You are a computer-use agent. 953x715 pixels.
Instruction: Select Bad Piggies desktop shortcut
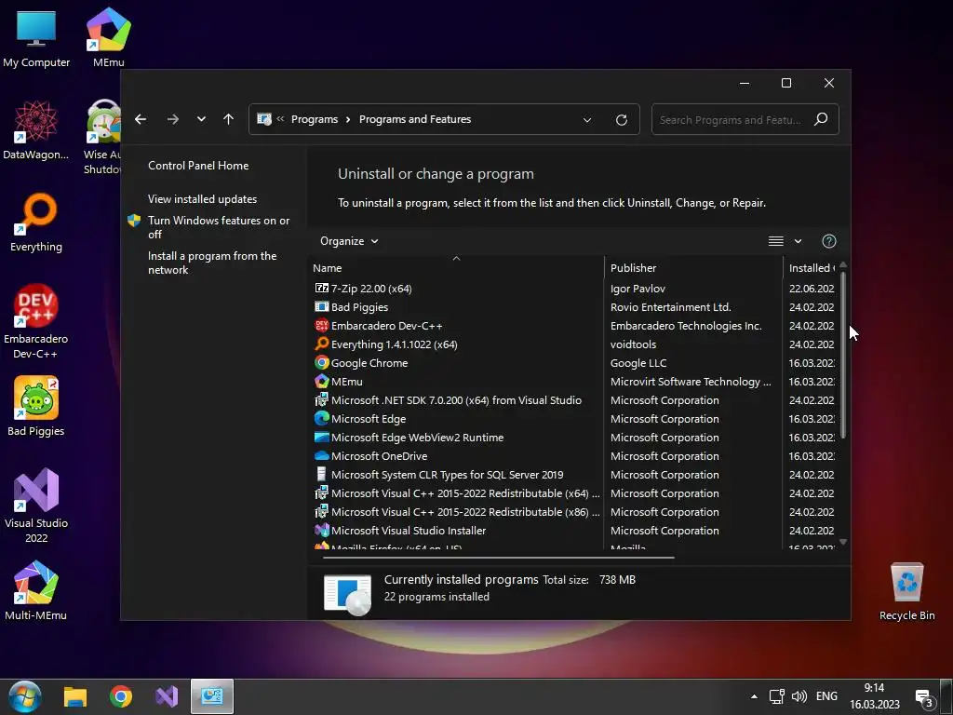click(x=36, y=406)
